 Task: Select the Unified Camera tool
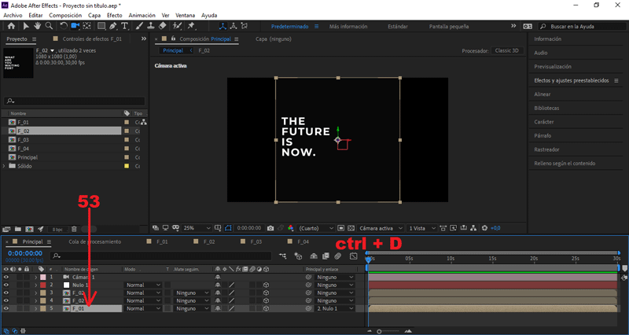tap(75, 26)
